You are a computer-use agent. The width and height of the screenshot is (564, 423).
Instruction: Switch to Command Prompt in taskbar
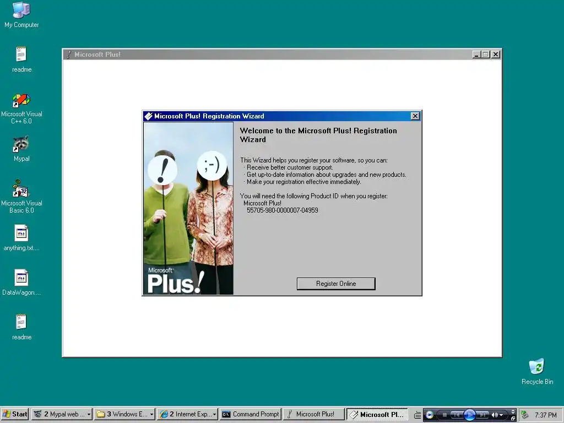(251, 414)
